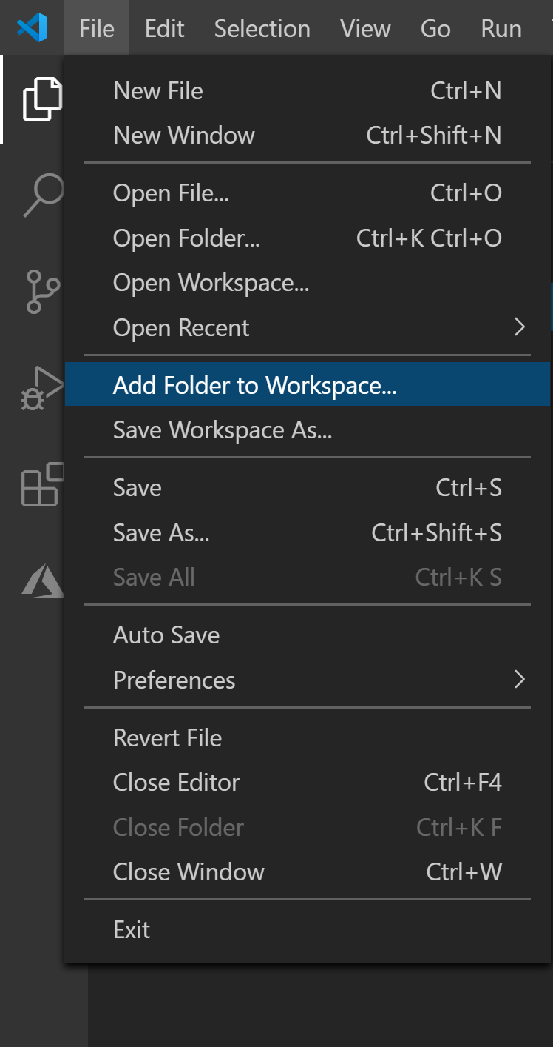This screenshot has height=1047, width=553.
Task: Open the View menu
Action: (x=365, y=28)
